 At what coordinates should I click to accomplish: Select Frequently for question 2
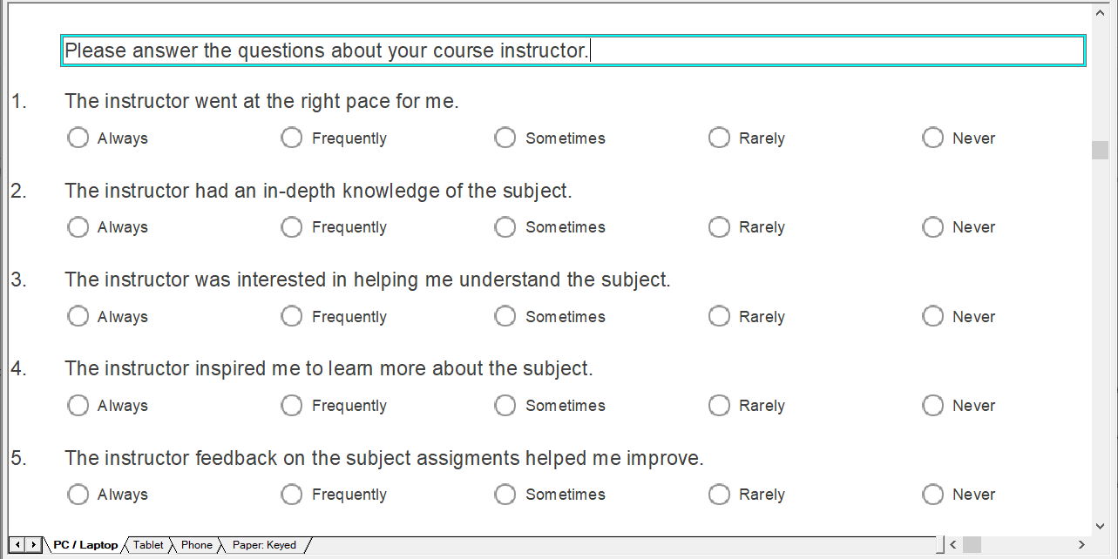click(x=291, y=226)
